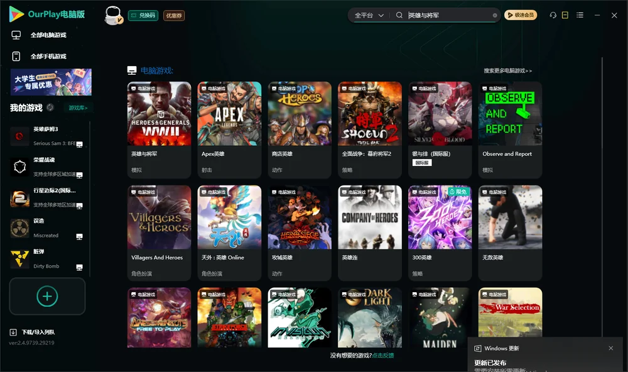This screenshot has height=372, width=628.
Task: Click the download queue arrow icon
Action: tap(13, 332)
